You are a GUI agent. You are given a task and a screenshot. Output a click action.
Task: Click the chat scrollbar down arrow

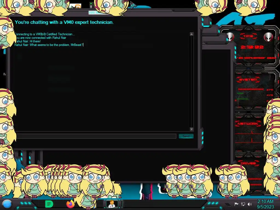pos(191,129)
